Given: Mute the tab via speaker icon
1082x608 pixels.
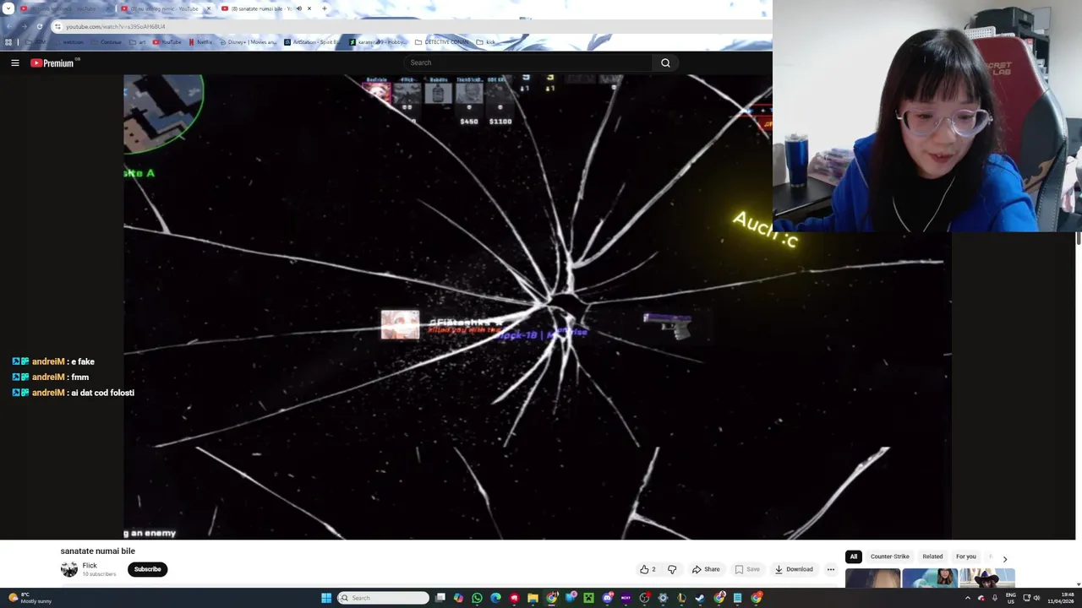Looking at the screenshot, I should (298, 8).
